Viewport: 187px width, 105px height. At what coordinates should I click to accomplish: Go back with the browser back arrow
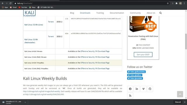point(3,3)
